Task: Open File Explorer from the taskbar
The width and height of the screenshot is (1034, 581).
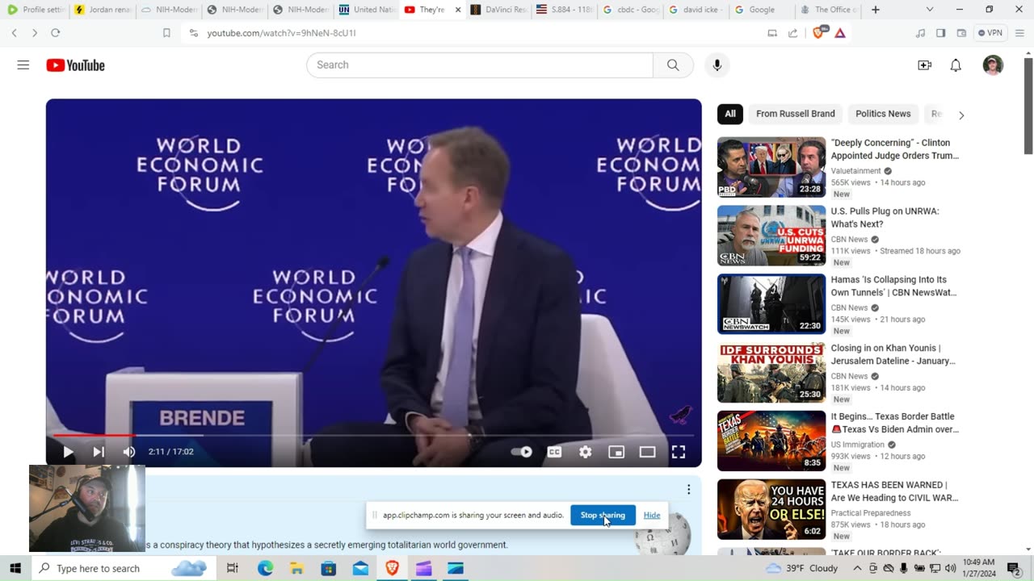Action: tap(296, 568)
